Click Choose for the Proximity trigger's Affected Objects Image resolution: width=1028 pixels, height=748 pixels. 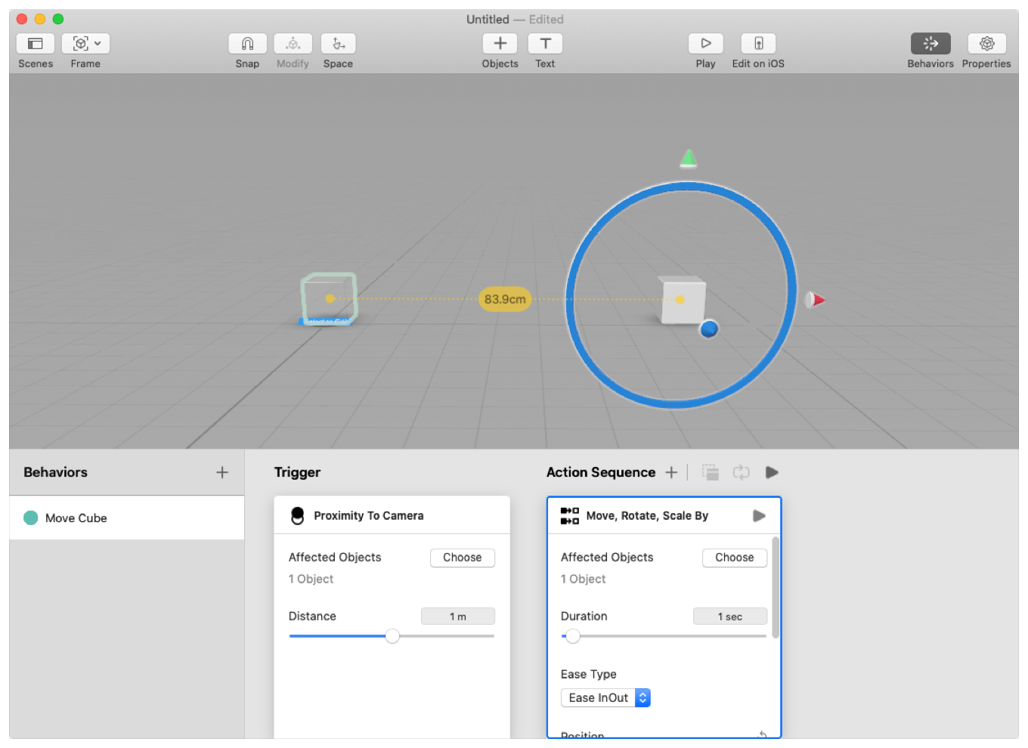coord(462,558)
